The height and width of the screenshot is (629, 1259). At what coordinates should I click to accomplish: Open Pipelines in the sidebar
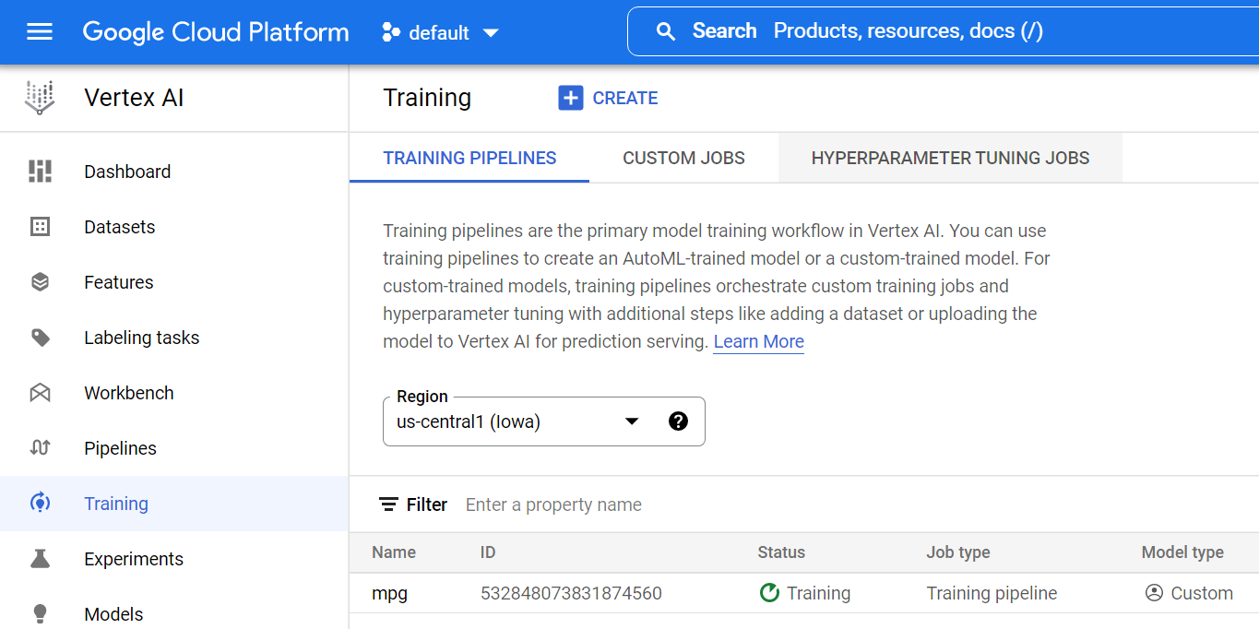point(174,448)
